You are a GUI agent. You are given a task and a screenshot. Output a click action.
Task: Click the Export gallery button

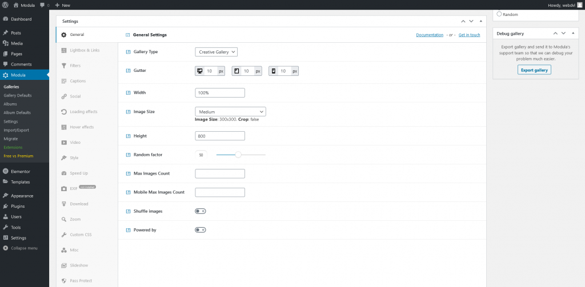click(534, 70)
